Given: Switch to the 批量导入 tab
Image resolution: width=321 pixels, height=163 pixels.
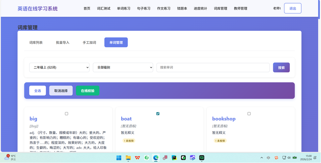Looking at the screenshot, I should 63,42.
